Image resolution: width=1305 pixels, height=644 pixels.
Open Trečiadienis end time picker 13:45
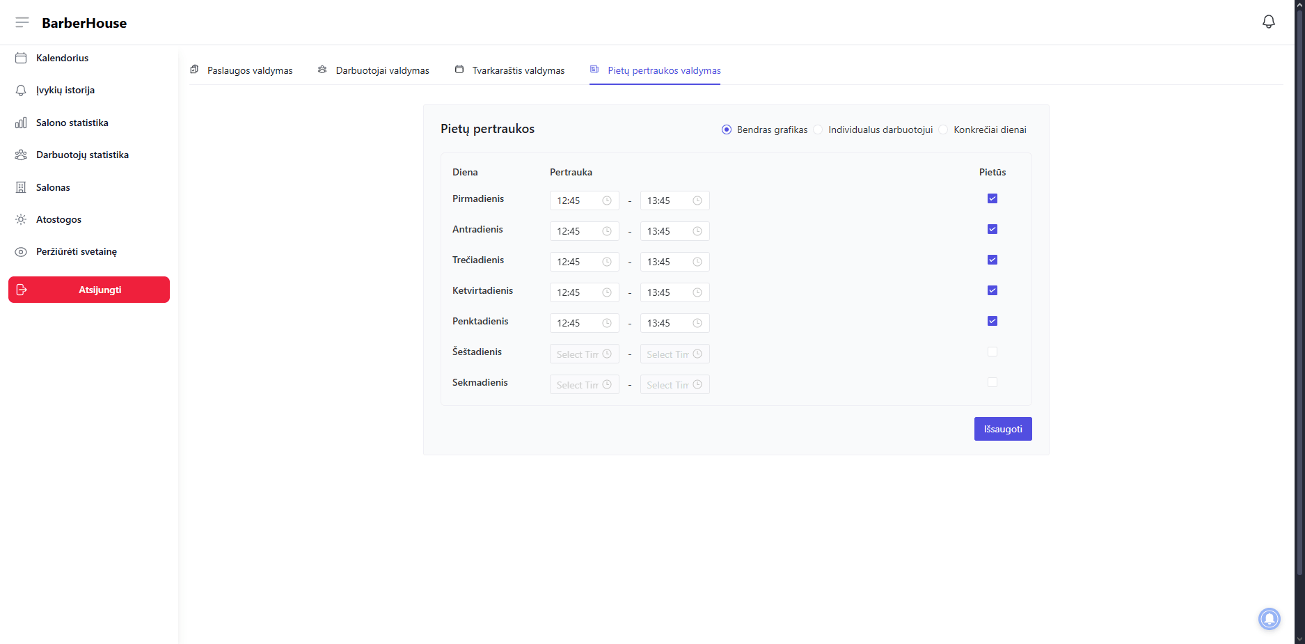674,262
